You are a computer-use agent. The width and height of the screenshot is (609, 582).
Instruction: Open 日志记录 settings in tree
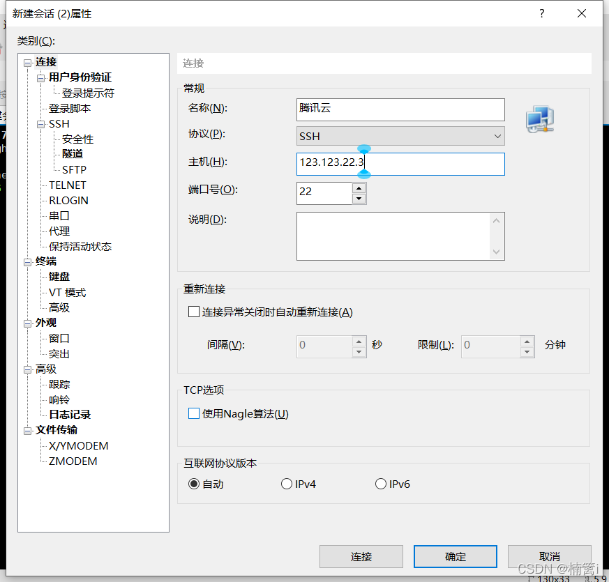click(x=70, y=415)
